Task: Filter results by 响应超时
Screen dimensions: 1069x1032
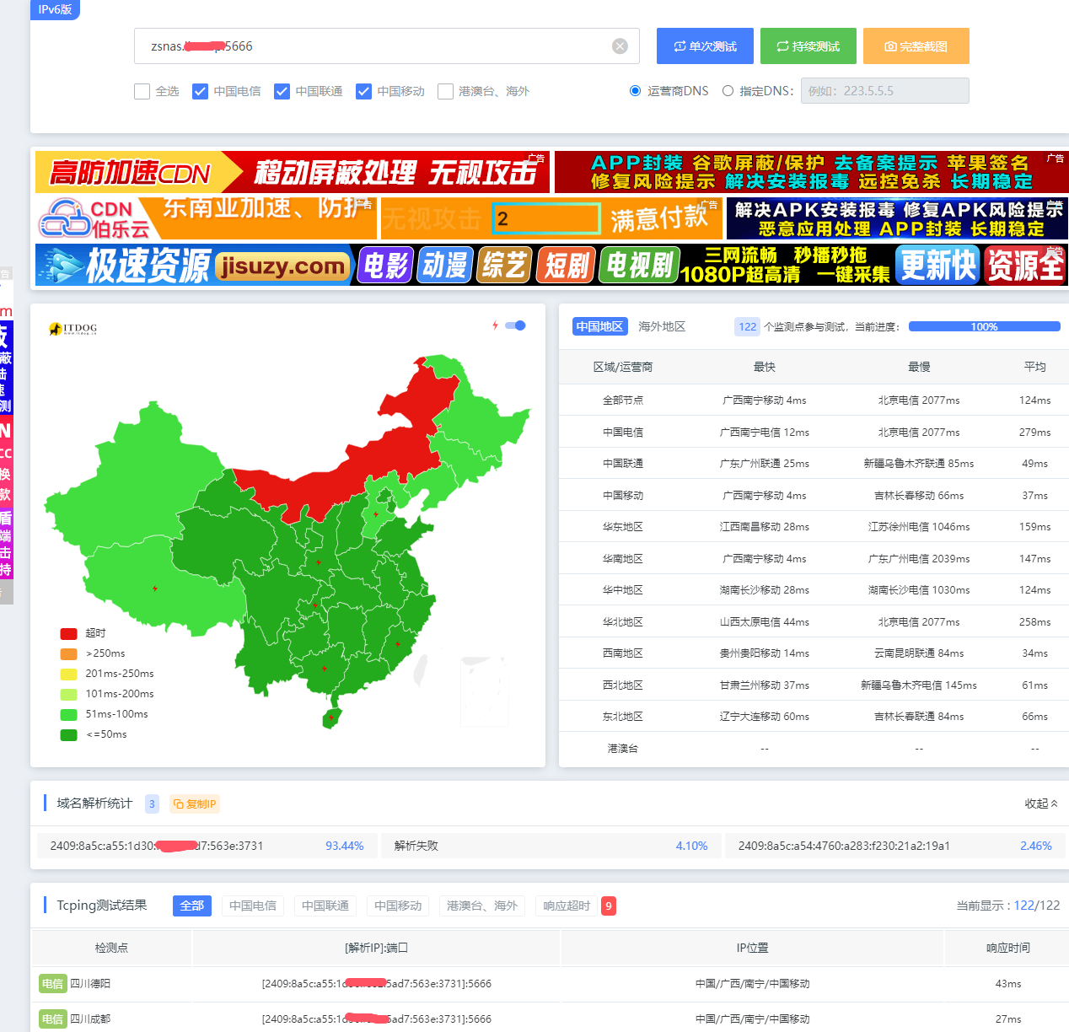Action: point(567,906)
